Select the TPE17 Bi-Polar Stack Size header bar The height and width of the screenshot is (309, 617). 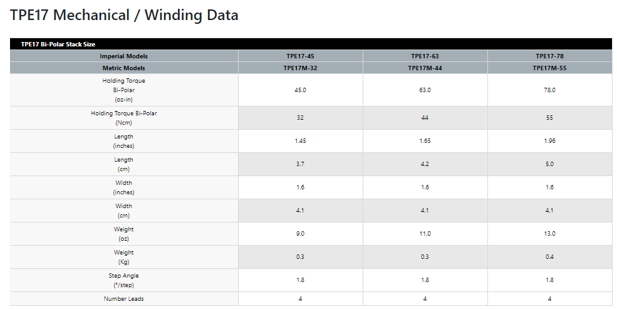[311, 44]
